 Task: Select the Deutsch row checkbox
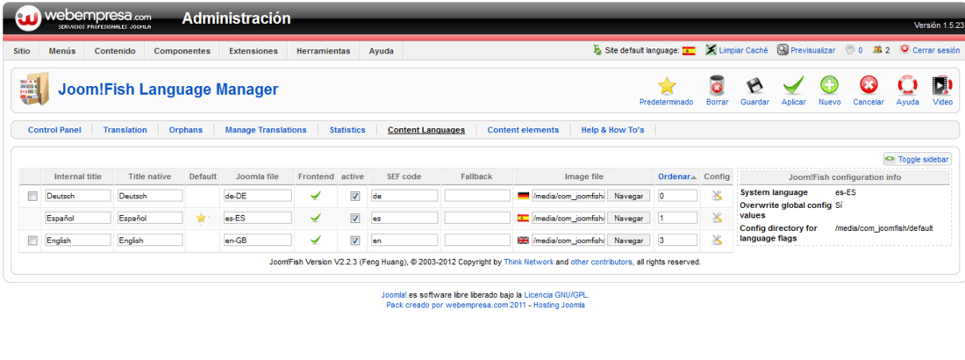(x=32, y=196)
